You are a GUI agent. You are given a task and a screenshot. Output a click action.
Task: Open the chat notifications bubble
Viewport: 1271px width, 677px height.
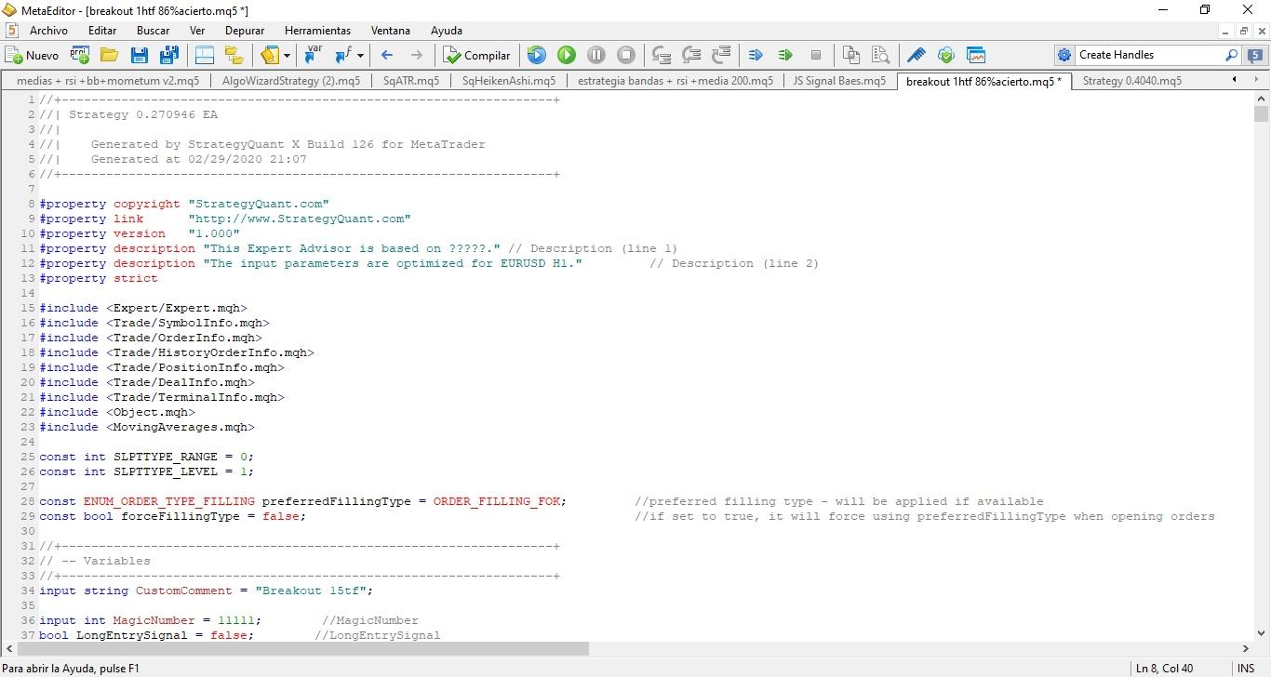1254,55
